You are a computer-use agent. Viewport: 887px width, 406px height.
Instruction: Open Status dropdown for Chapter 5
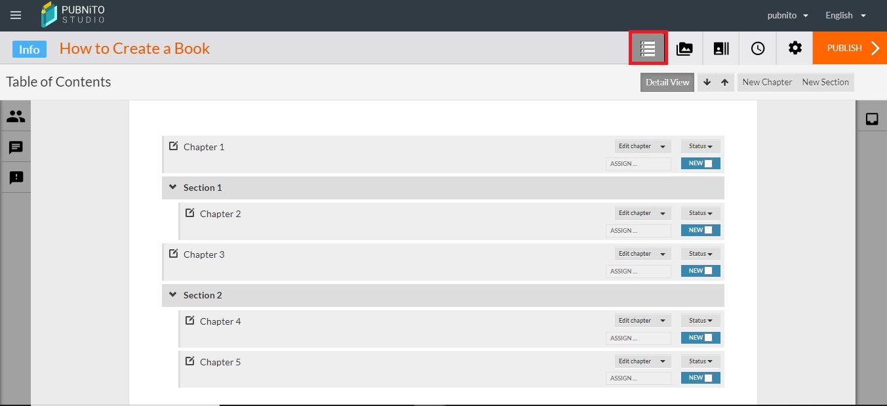(x=700, y=361)
